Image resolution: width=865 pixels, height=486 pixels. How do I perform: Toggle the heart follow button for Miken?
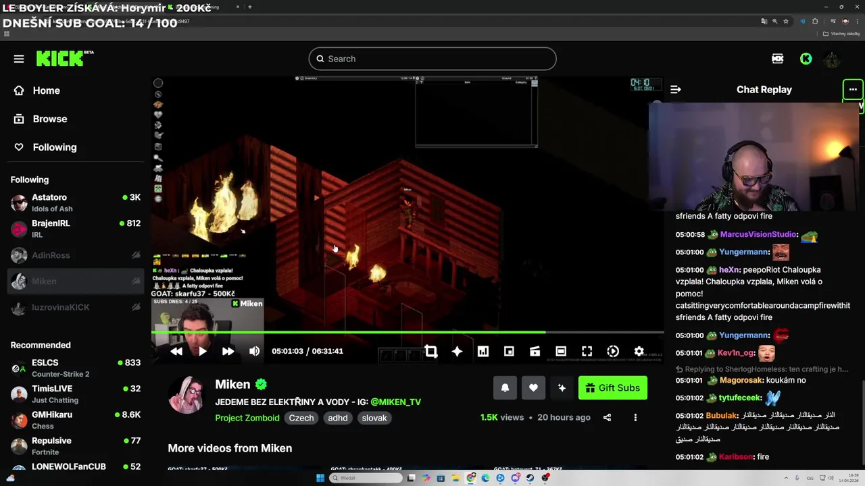[533, 387]
